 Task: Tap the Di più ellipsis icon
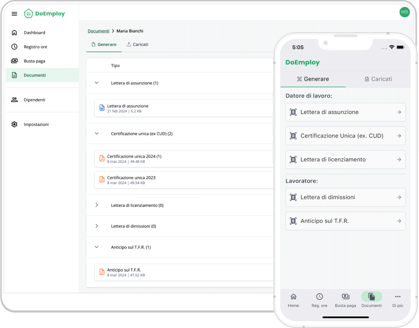click(x=397, y=297)
